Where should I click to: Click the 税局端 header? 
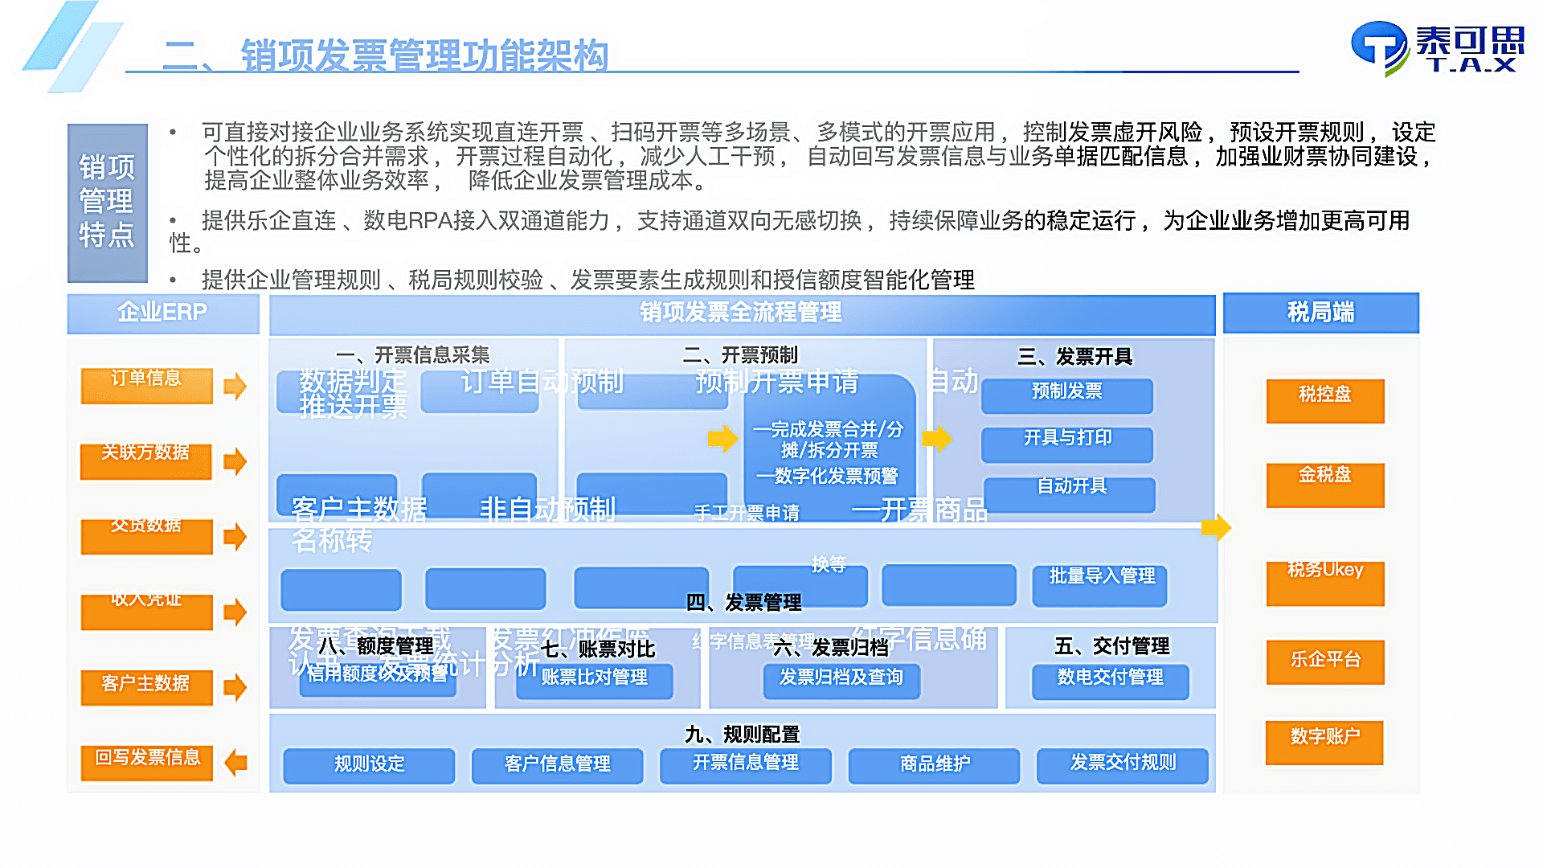click(x=1319, y=313)
